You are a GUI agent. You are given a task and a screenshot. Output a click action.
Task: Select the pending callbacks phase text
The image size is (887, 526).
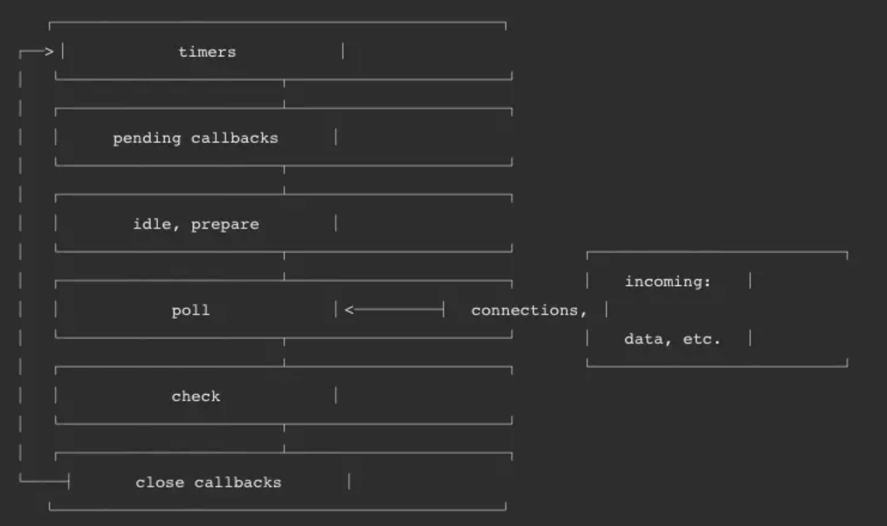[196, 138]
